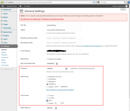Click the Appearance icon in sidebar
This screenshot has height=111, width=130.
click(x=2, y=32)
